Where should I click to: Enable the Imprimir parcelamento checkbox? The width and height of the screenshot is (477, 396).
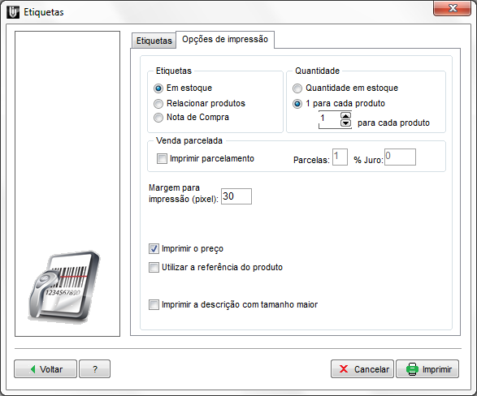pyautogui.click(x=162, y=158)
